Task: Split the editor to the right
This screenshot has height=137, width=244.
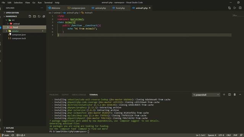Action: pos(240,8)
